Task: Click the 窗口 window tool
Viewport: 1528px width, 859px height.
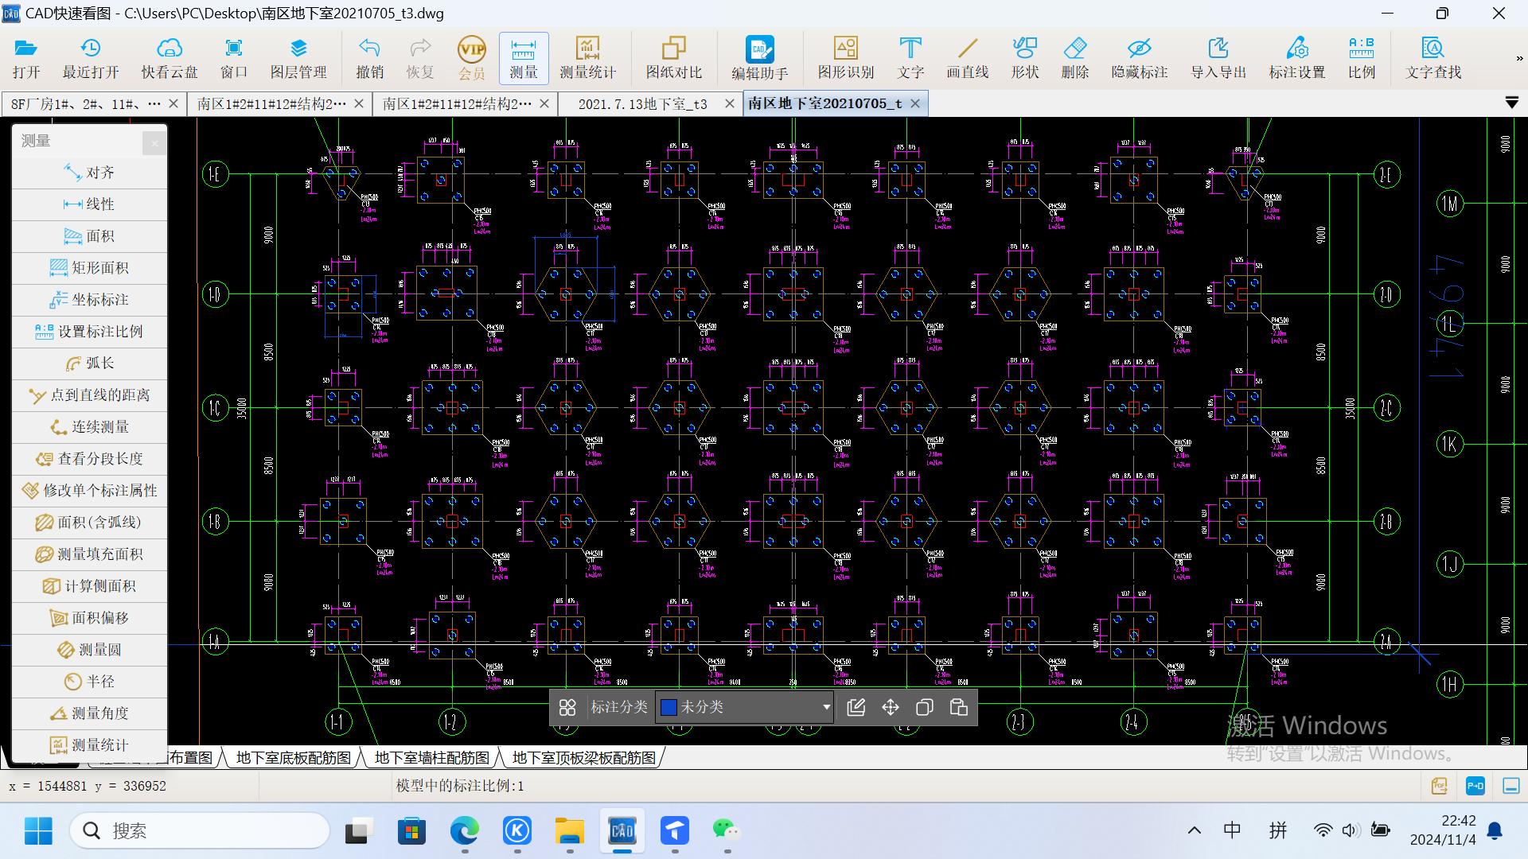Action: [234, 58]
